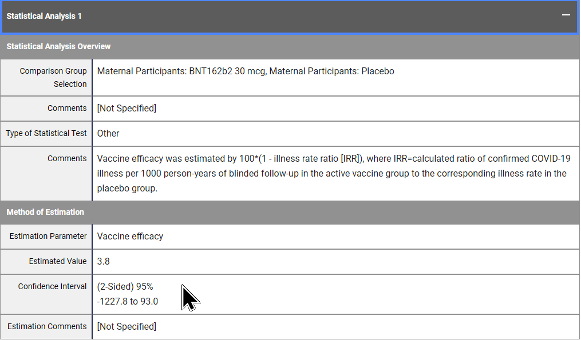Click the first Comments row label
The image size is (581, 340).
67,108
